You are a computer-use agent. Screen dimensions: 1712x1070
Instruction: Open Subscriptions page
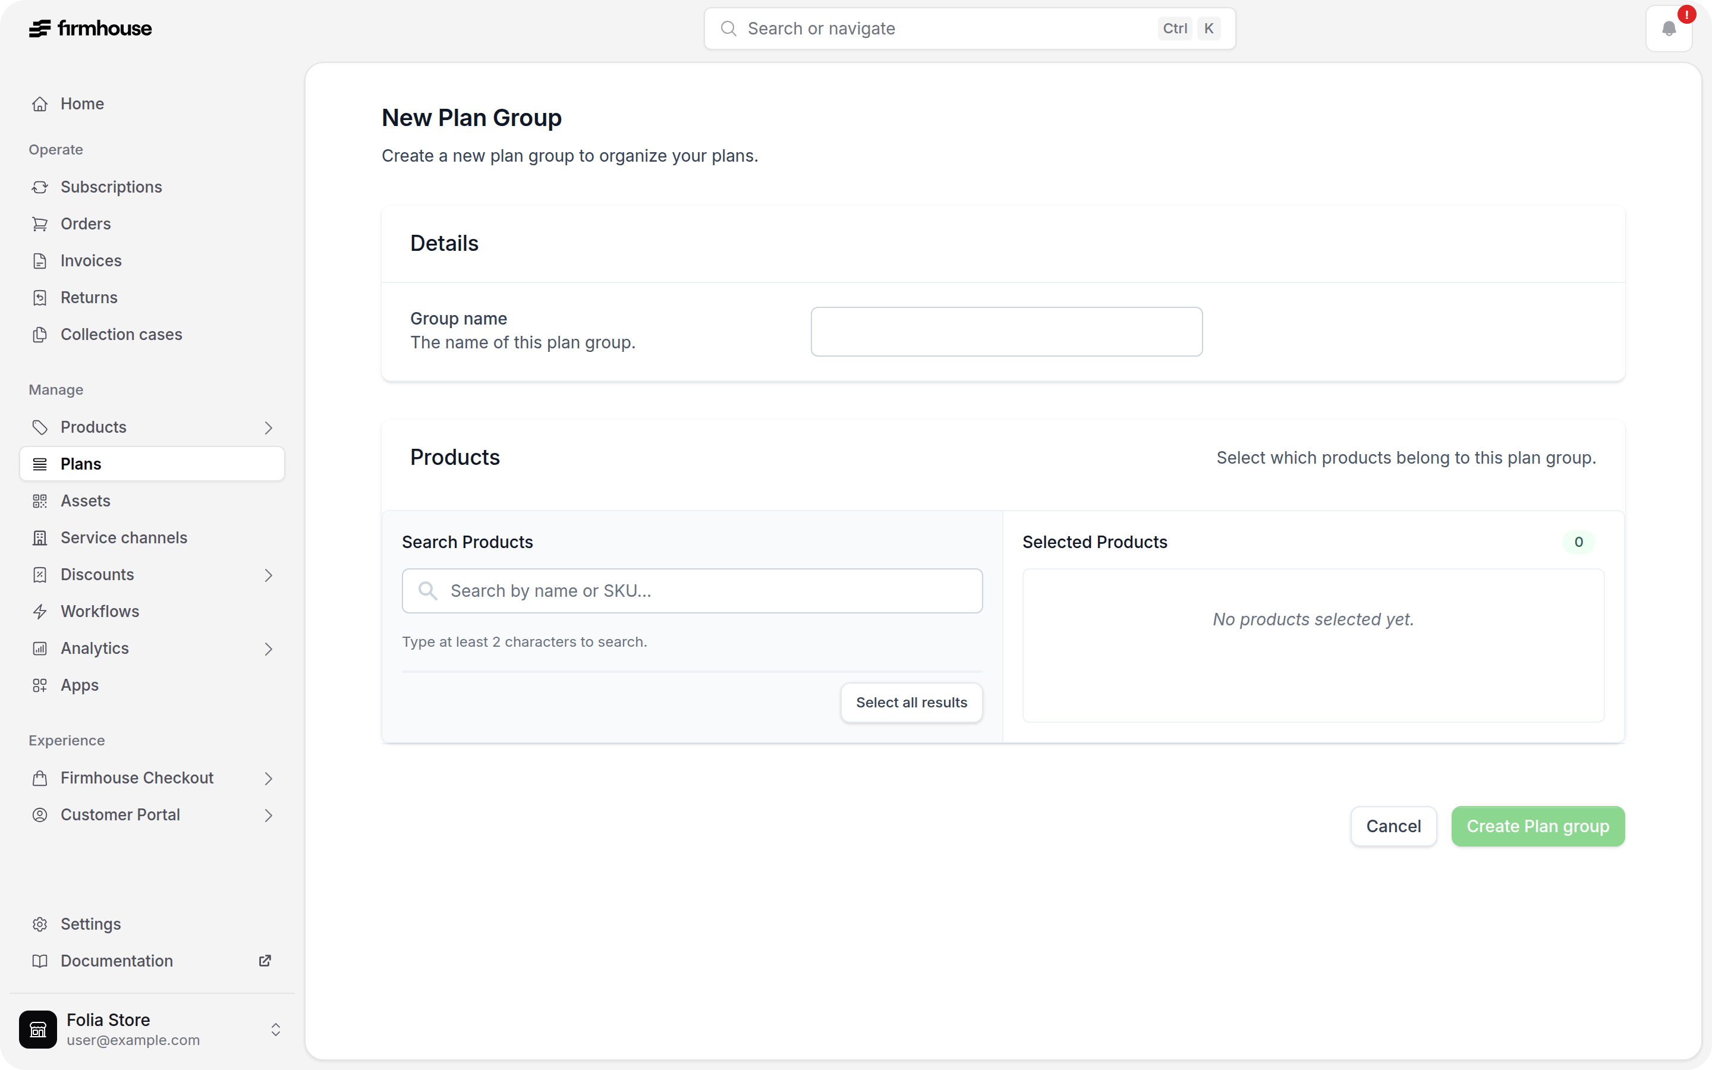[x=152, y=187]
